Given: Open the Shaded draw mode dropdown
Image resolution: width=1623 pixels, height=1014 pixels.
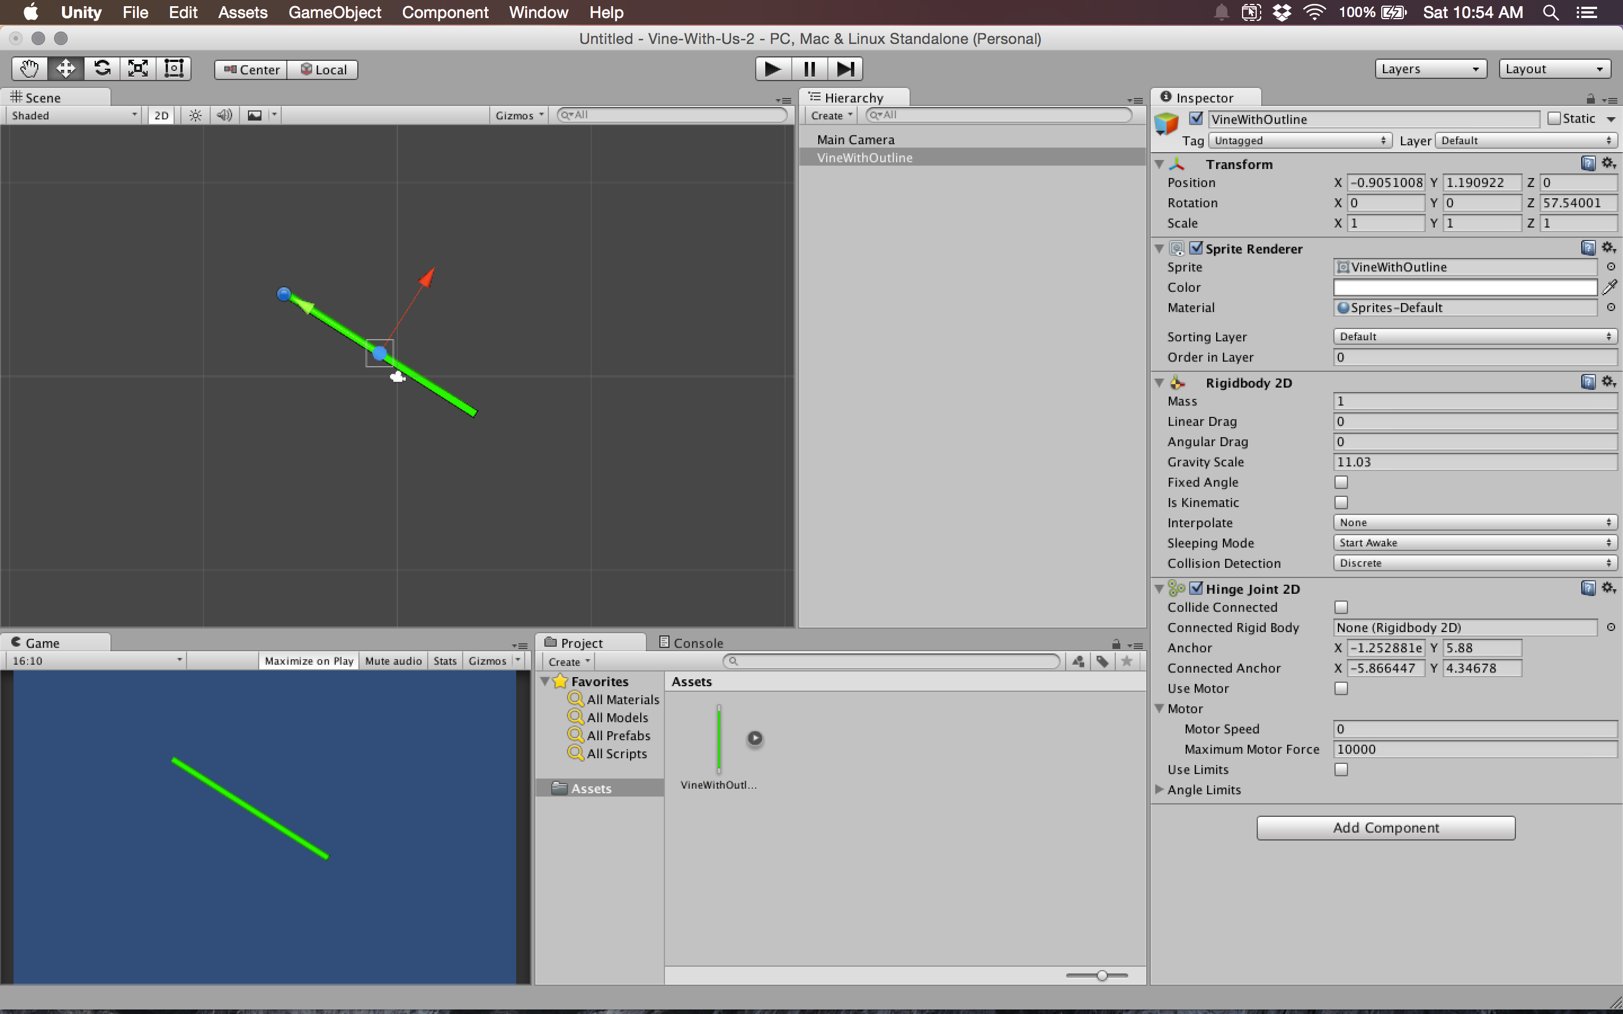Looking at the screenshot, I should (74, 115).
